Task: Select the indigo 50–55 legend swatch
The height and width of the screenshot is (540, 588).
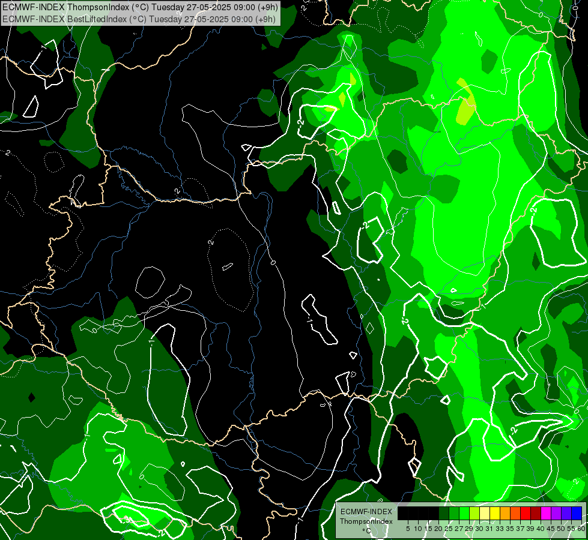Action: [x=566, y=513]
